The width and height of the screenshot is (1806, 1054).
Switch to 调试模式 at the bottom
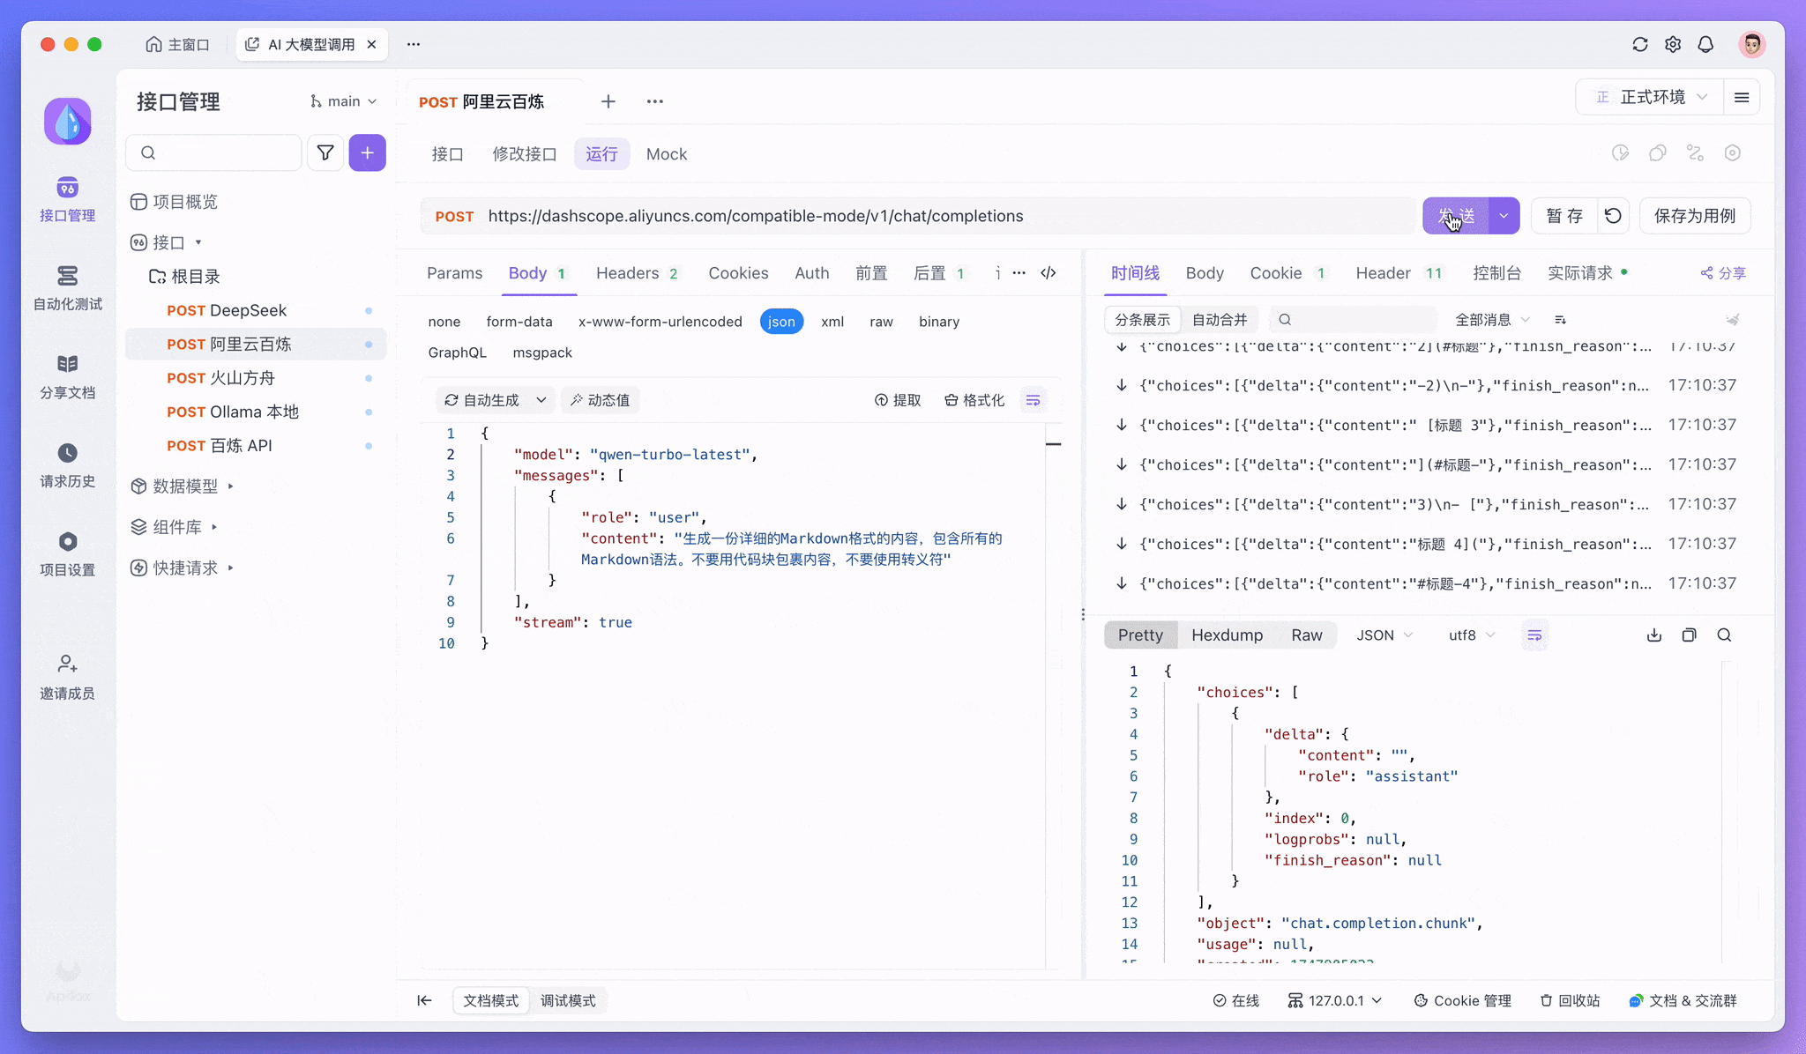click(569, 1000)
